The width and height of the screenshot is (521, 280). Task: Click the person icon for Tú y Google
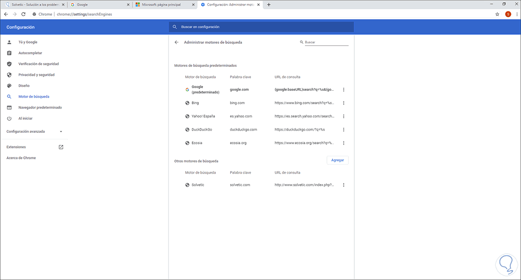pos(9,42)
